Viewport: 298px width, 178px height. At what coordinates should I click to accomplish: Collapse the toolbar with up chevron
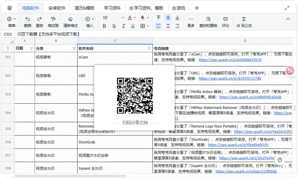click(x=288, y=19)
